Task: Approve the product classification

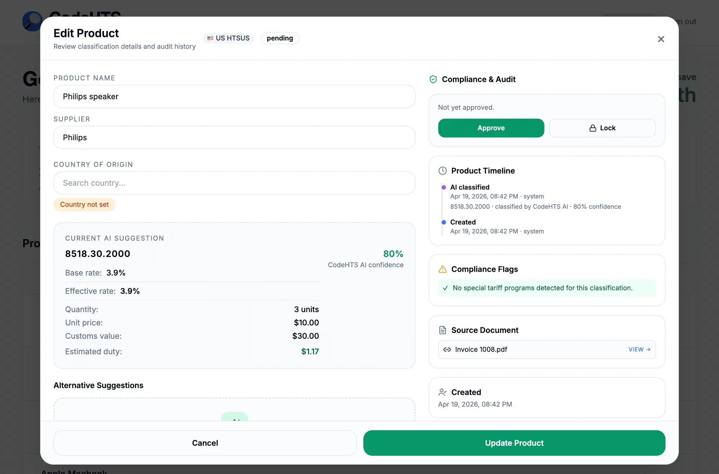Action: tap(491, 128)
